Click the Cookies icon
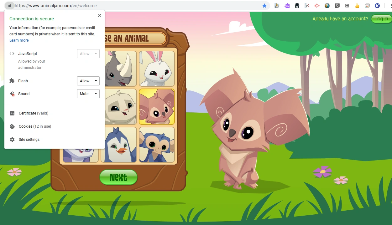The height and width of the screenshot is (225, 392). pyautogui.click(x=12, y=126)
